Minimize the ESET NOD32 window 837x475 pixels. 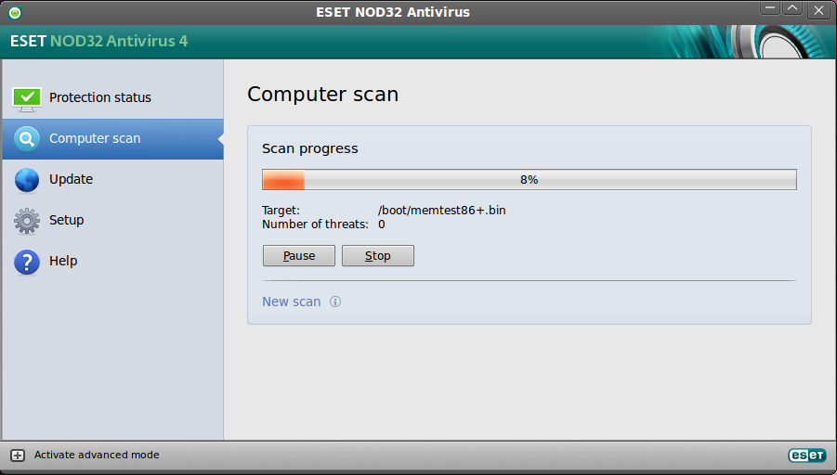[x=770, y=8]
